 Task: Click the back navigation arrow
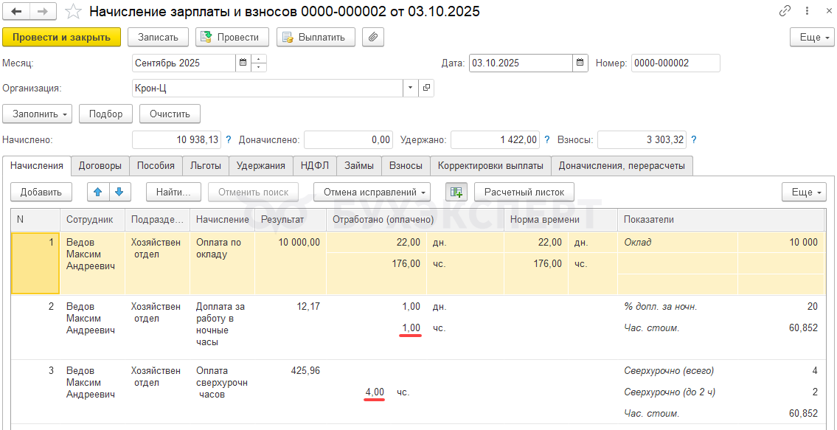tap(16, 12)
